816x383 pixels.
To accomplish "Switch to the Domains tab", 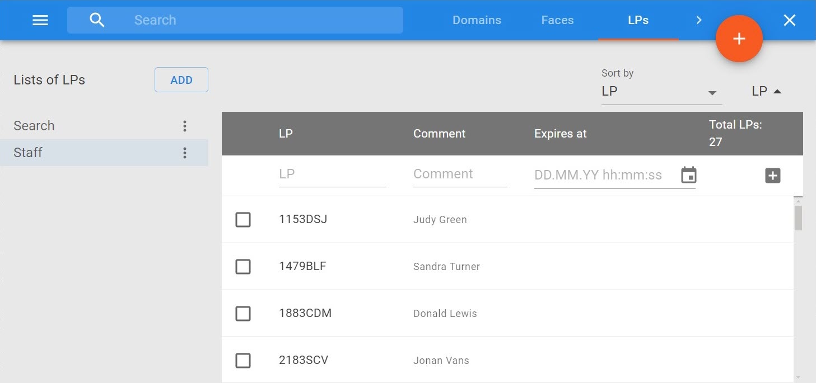I will point(477,20).
